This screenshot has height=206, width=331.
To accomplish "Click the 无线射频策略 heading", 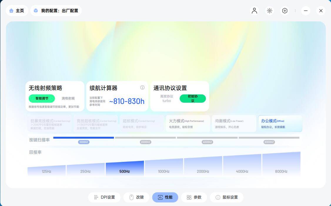I will click(45, 88).
